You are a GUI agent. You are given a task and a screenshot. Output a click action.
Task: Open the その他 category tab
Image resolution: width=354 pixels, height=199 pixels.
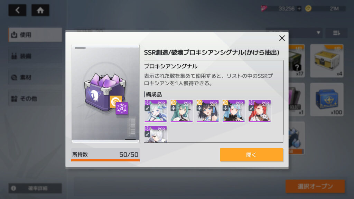pyautogui.click(x=35, y=98)
